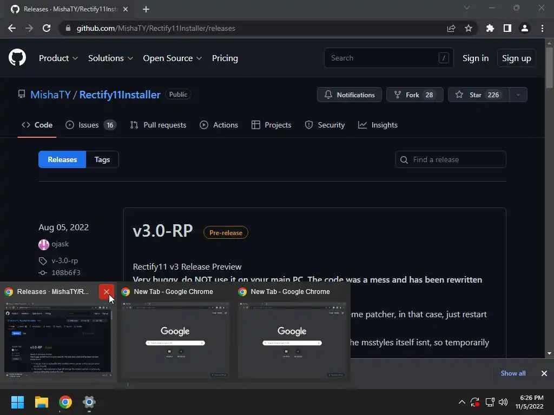Image resolution: width=554 pixels, height=415 pixels.
Task: Reload the page with the refresh icon
Action: (47, 28)
